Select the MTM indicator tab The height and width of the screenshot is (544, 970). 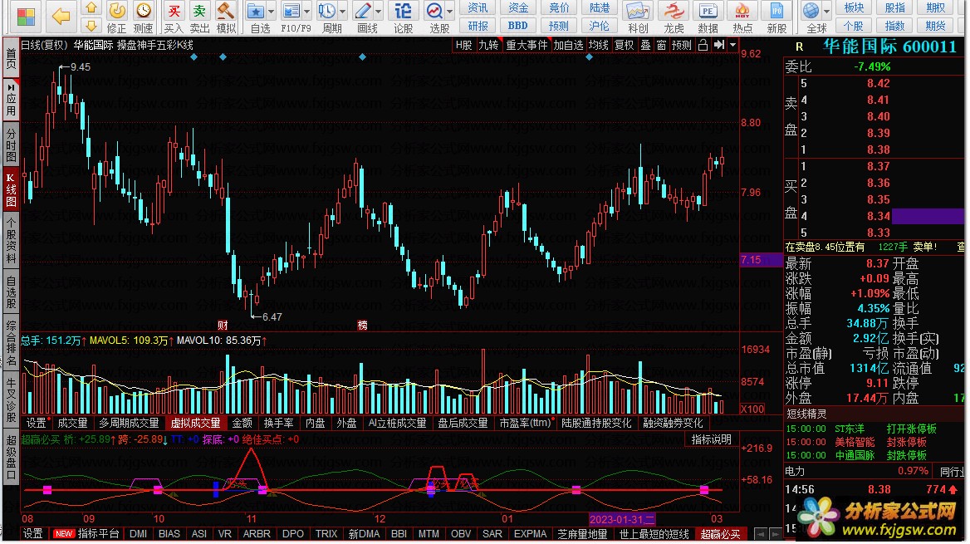(x=428, y=534)
